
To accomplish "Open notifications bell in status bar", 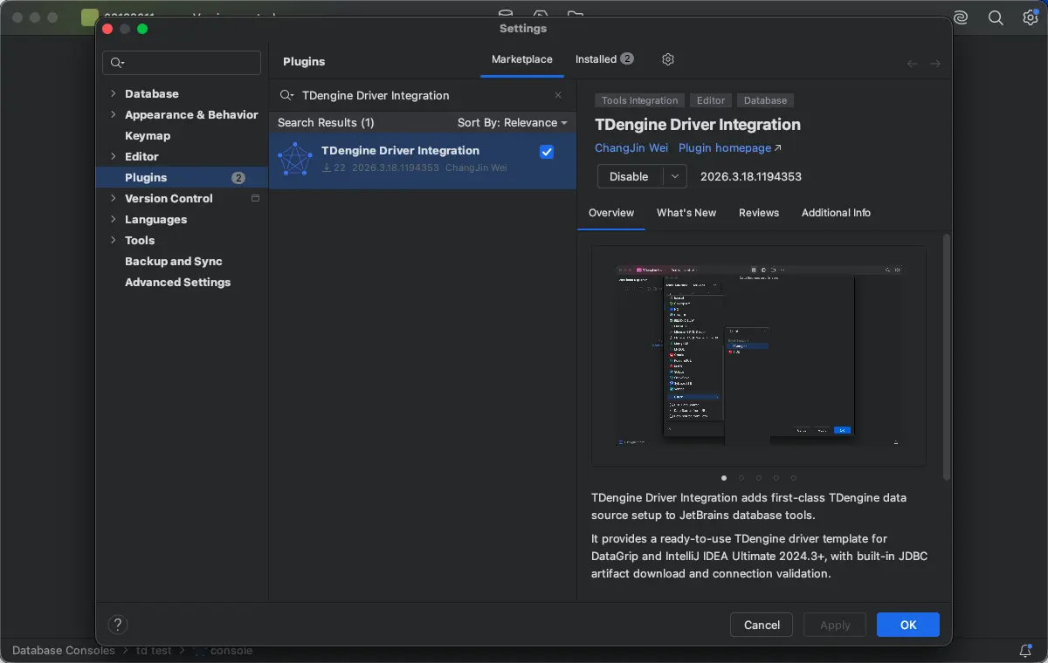I will 1026,651.
